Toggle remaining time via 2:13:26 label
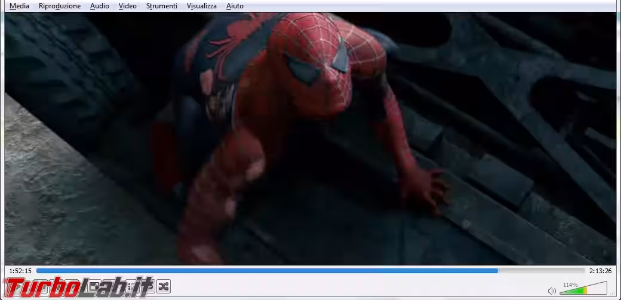 pos(601,271)
